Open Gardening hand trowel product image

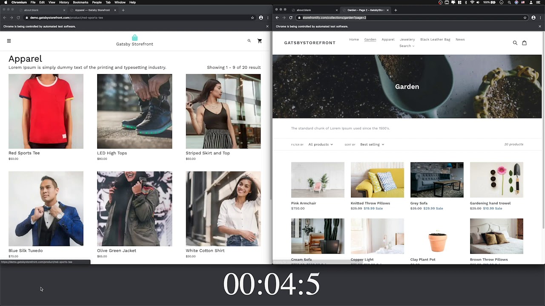tap(496, 180)
